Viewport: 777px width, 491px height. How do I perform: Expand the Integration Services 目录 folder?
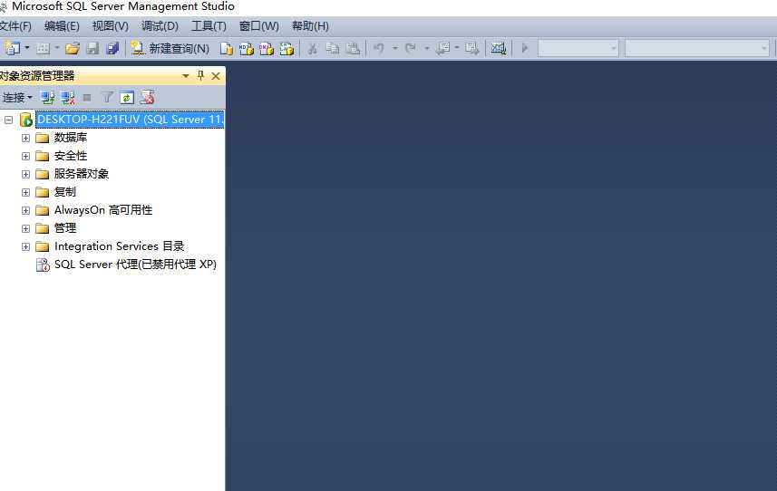point(25,246)
